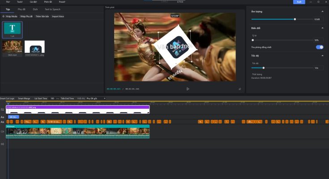Click the first Aa text track icon
329x179 pixels.
(x=3, y=117)
